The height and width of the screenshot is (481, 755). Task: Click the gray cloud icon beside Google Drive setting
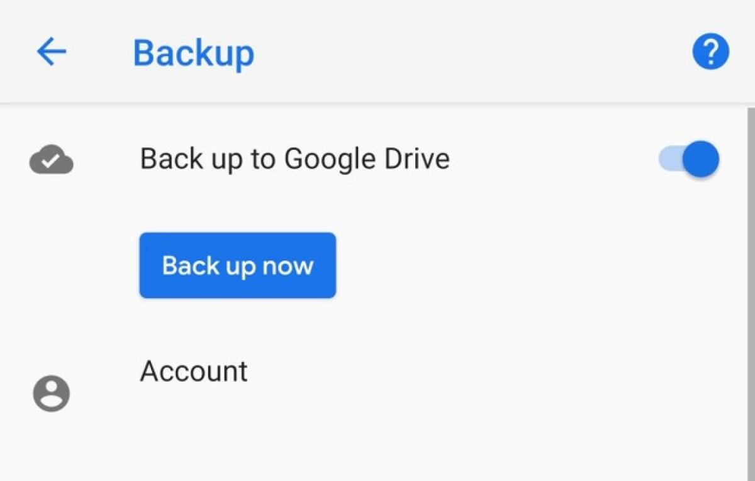point(50,159)
